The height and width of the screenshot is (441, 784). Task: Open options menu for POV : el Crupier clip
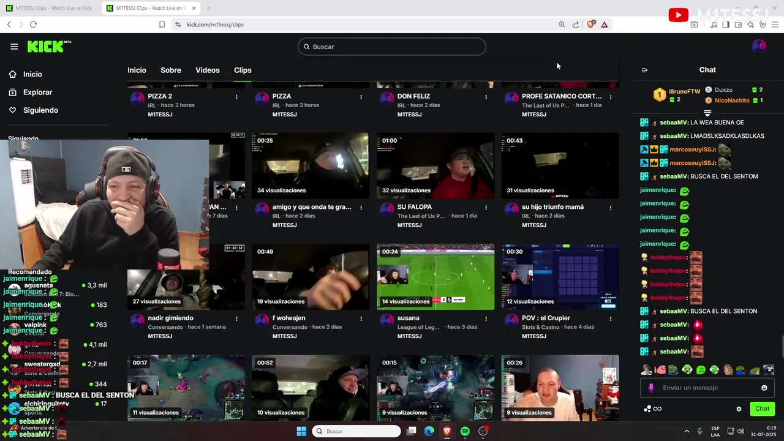(610, 318)
